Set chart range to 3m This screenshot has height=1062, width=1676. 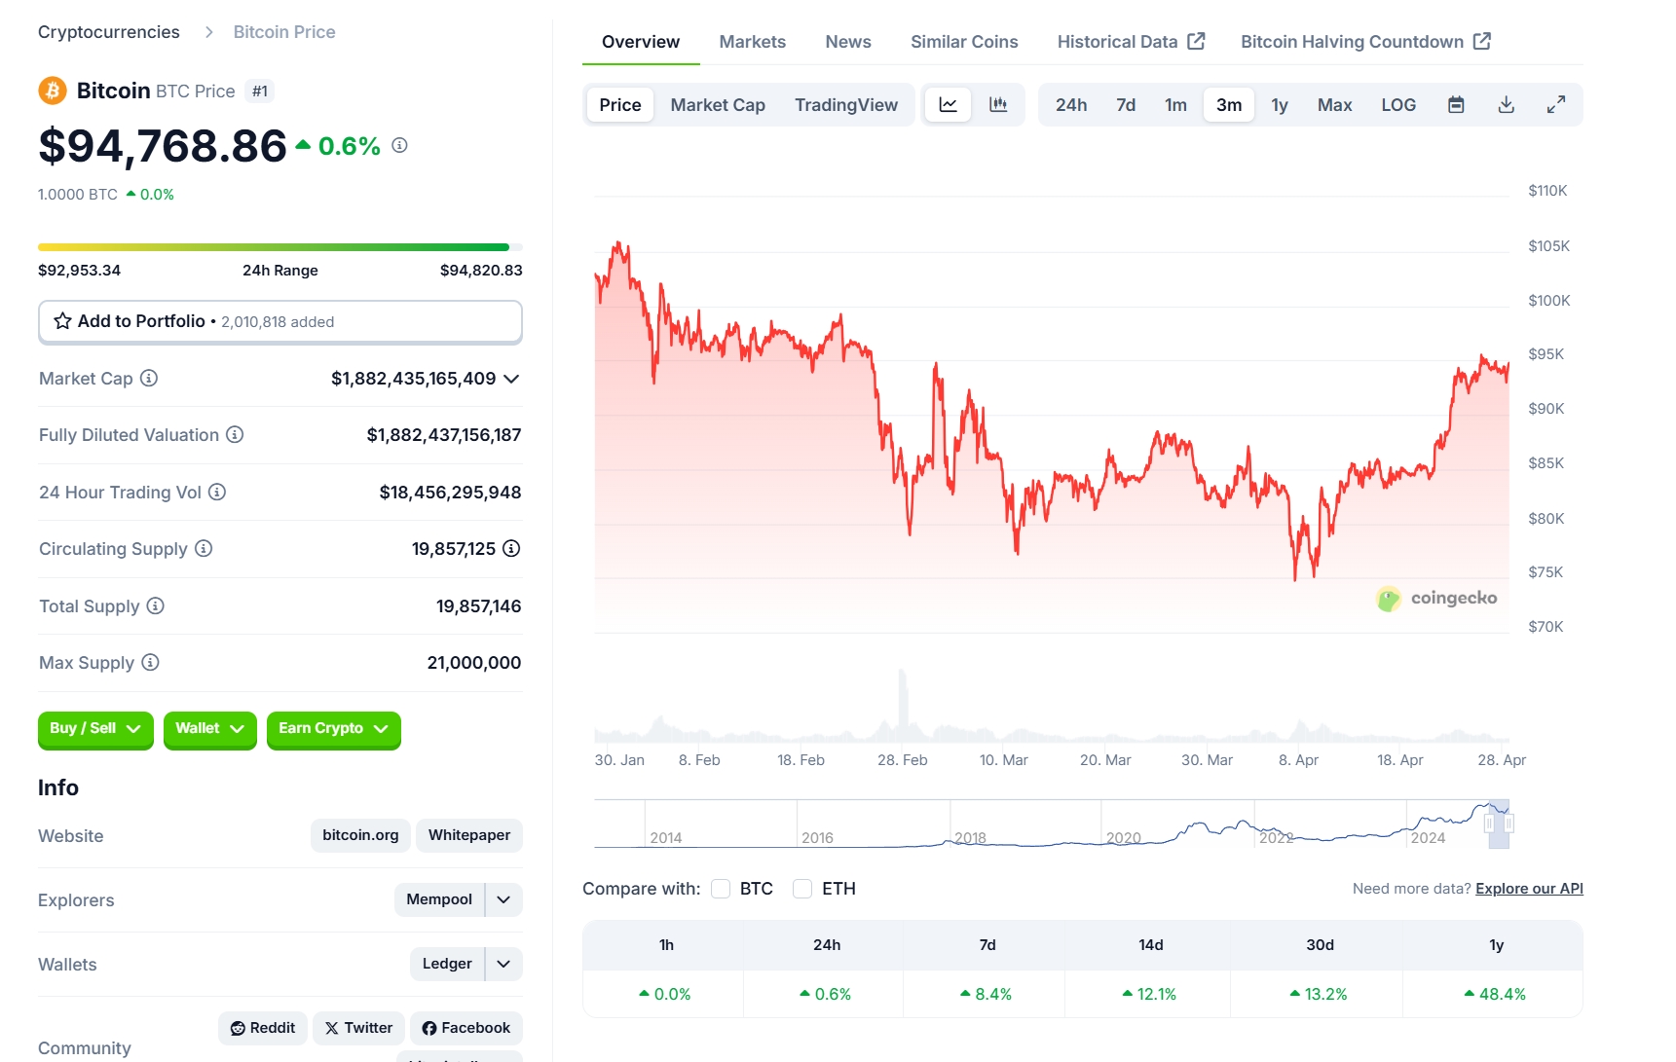click(1229, 104)
